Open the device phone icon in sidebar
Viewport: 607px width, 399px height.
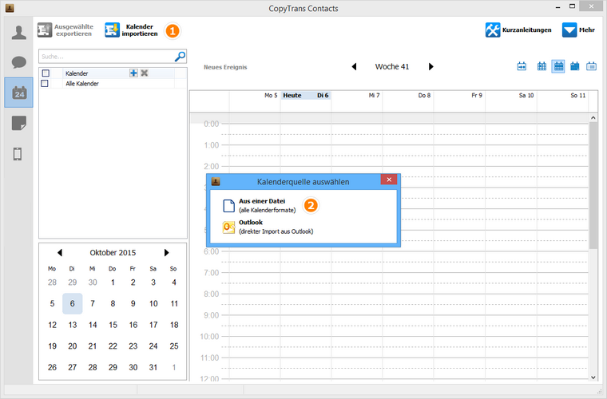pyautogui.click(x=18, y=154)
